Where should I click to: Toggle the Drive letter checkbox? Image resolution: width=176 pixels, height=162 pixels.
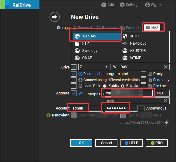coord(74,67)
